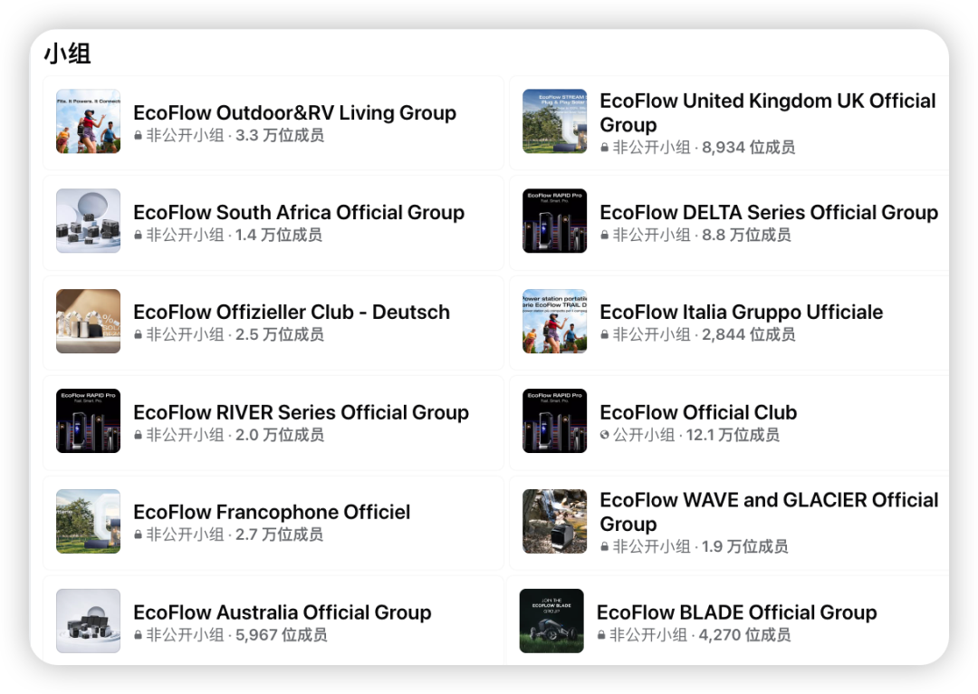Click the lock icon under United Kingdom UK group
Viewport: 978px width, 694px height.
click(x=604, y=148)
